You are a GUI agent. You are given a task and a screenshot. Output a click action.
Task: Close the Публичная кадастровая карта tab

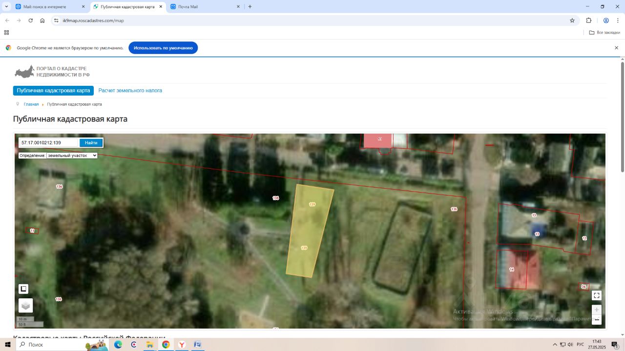click(161, 7)
